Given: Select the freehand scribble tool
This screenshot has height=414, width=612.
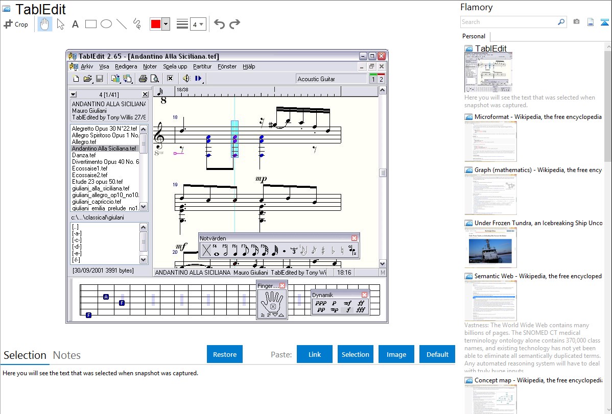Looking at the screenshot, I should click(137, 24).
